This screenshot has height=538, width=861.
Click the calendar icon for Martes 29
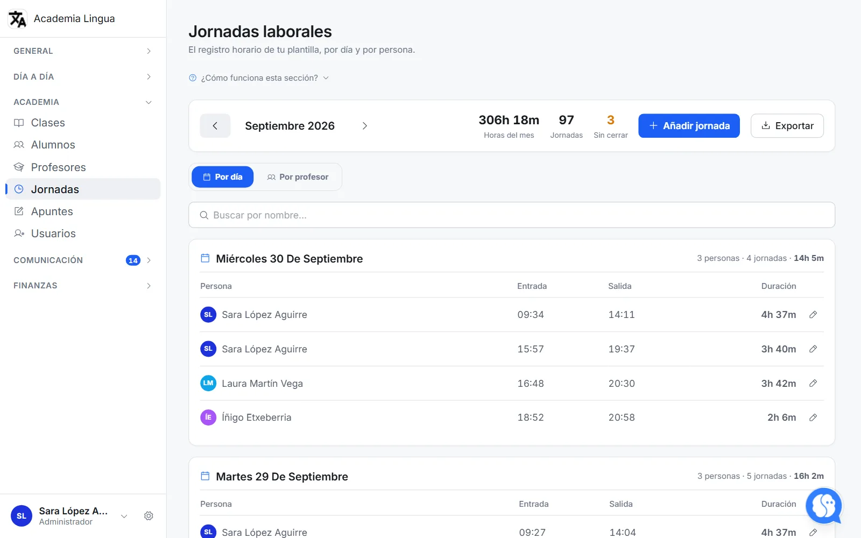[x=205, y=476]
